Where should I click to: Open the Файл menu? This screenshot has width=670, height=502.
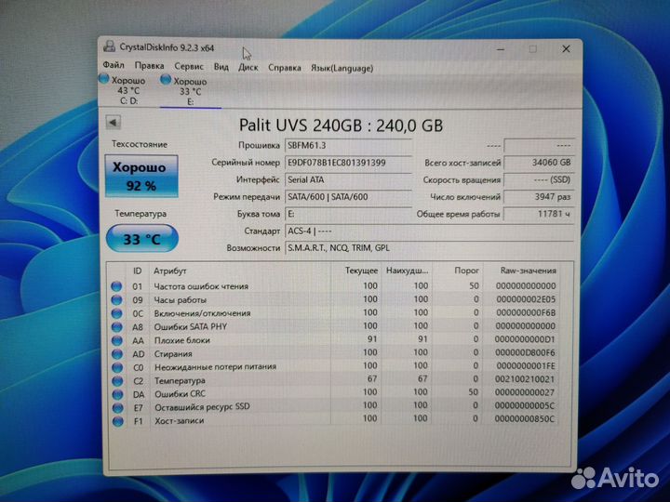click(114, 65)
